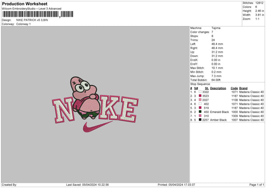Click the 'Description' column header
This screenshot has height=188, width=266.
coord(218,88)
